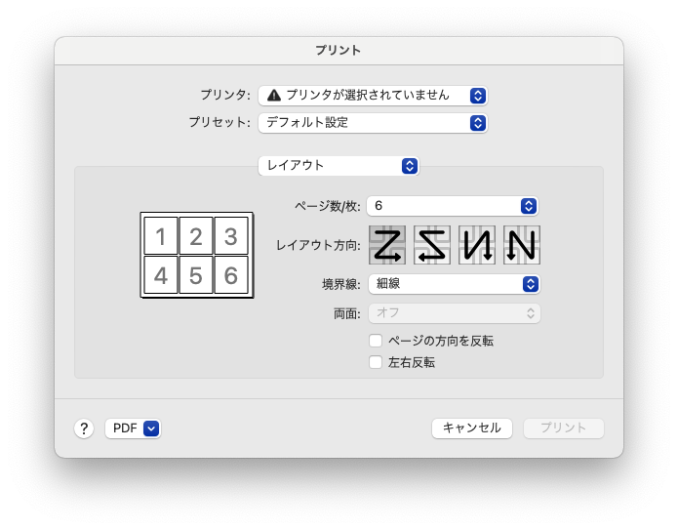This screenshot has width=678, height=530.
Task: Open the ページ数/枚 dropdown
Action: 453,206
